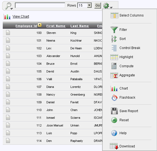
Task: Click the last name Lorentz cell
Action: coord(76,87)
